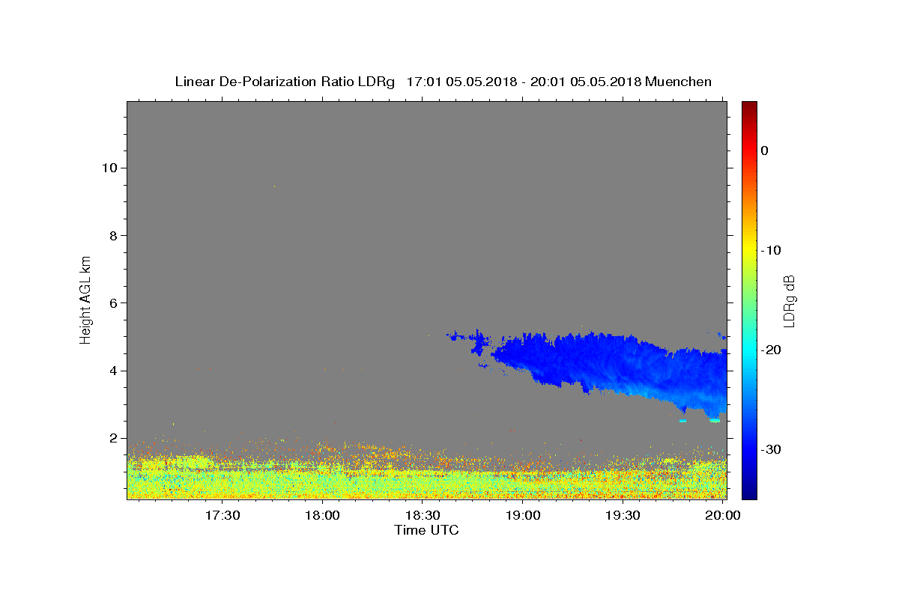Click the colorbar value label 0

[x=765, y=150]
